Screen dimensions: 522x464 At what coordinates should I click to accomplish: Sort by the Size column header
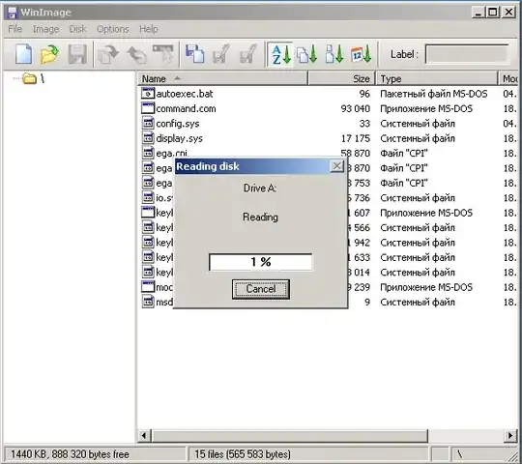[x=341, y=79]
